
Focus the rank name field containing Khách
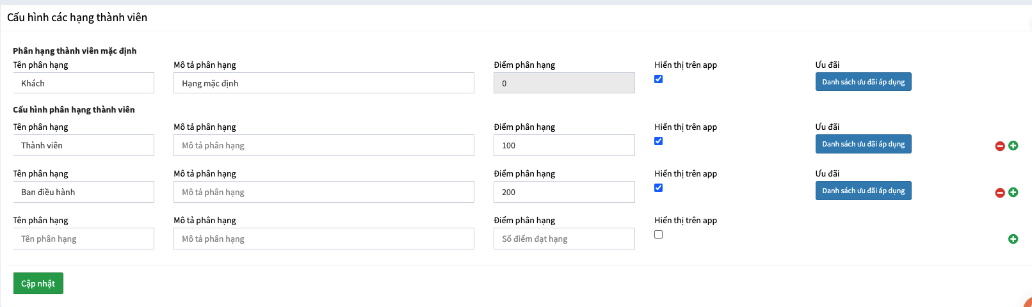(x=83, y=83)
